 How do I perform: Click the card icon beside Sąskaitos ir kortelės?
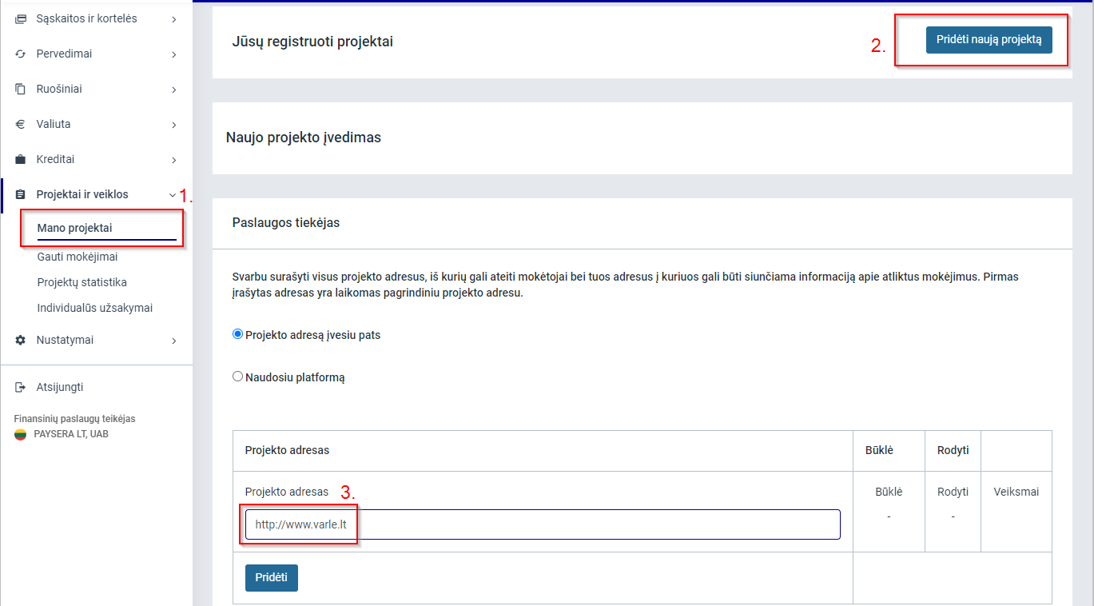point(21,18)
